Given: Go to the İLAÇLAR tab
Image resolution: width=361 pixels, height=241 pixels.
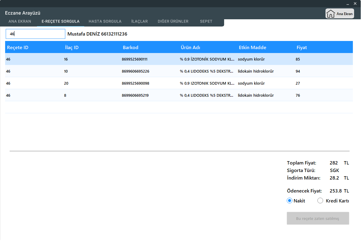Looking at the screenshot, I should pos(140,21).
